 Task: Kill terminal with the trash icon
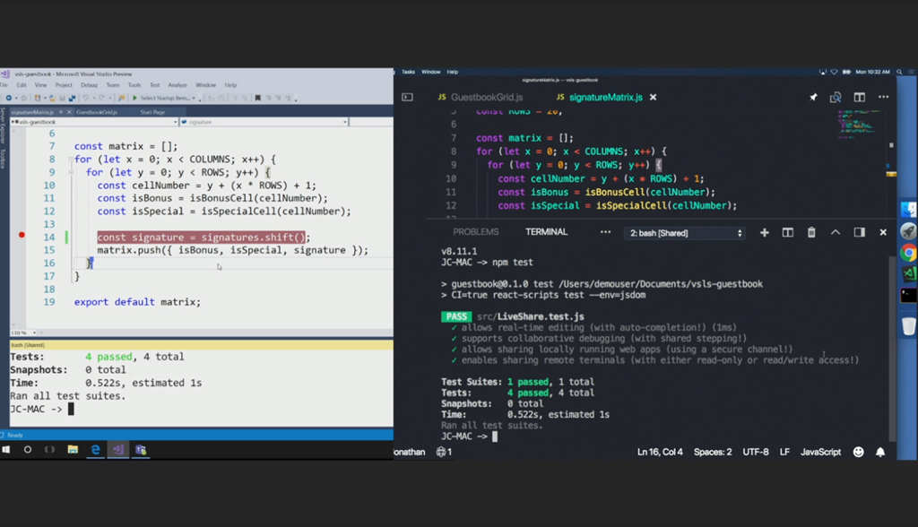pos(811,232)
